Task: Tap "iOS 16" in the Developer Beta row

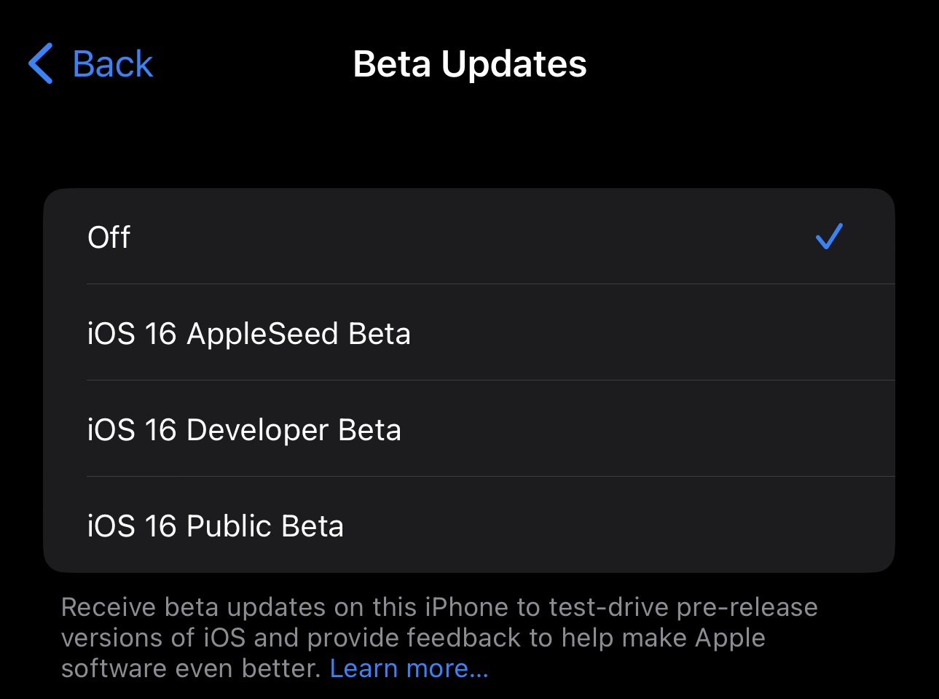Action: (x=132, y=430)
